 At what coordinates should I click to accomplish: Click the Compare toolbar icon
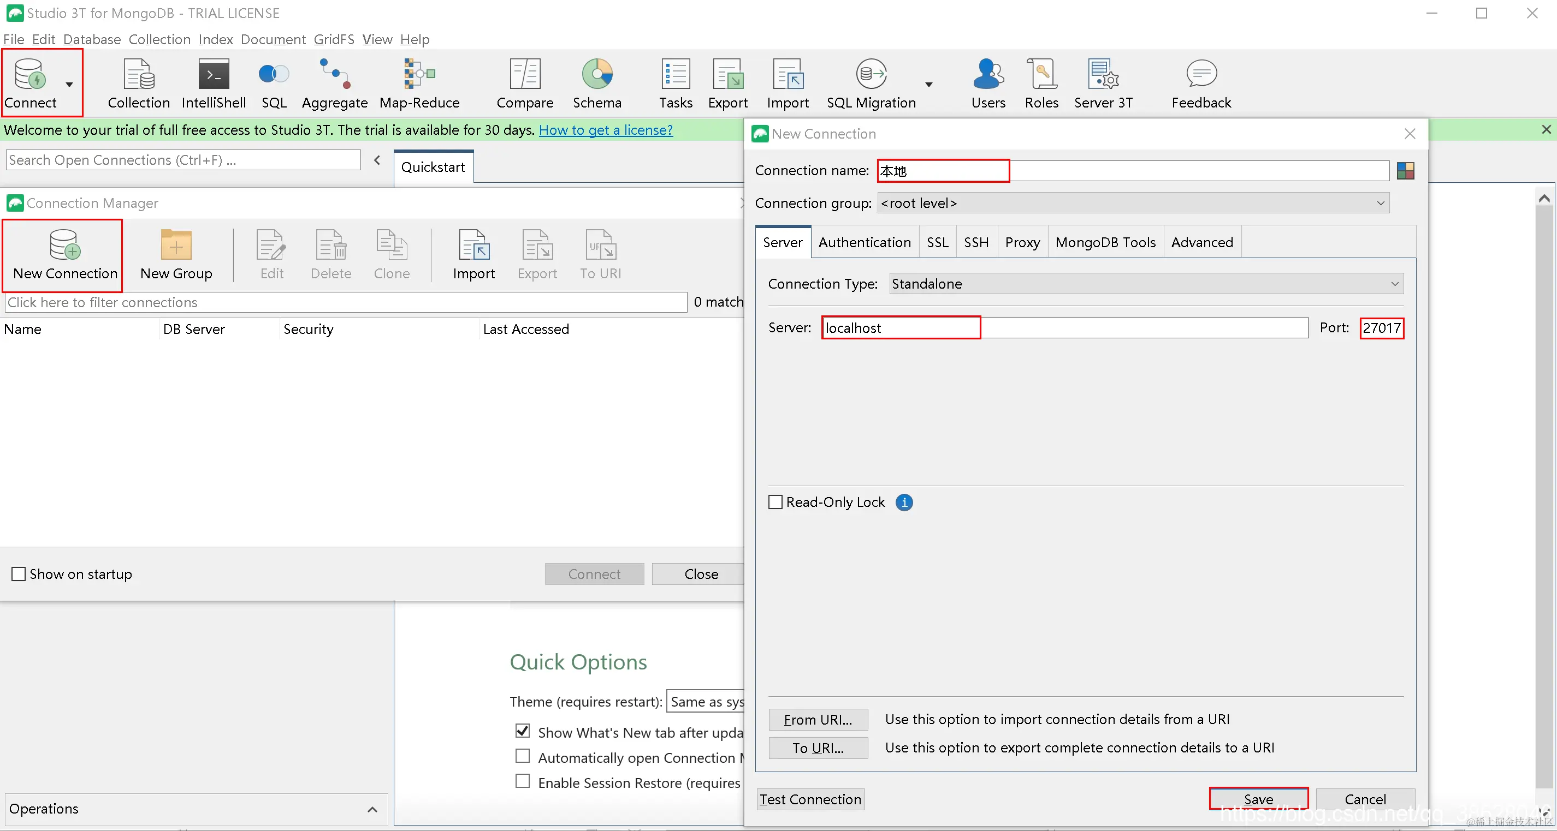click(524, 84)
